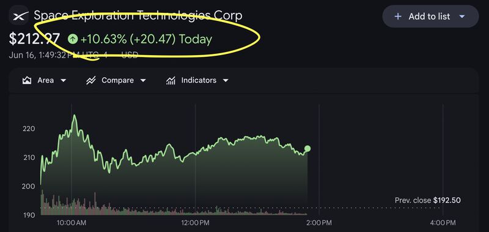The width and height of the screenshot is (489, 232).
Task: Expand the Area chart style dropdown
Action: (64, 81)
